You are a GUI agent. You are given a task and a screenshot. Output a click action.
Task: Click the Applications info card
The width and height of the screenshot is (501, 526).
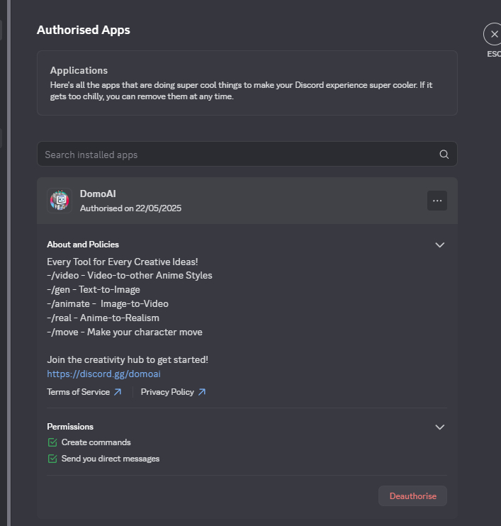(247, 83)
